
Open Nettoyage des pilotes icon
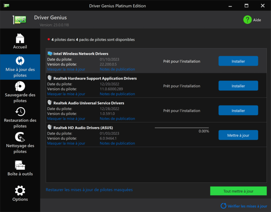pos(20,137)
